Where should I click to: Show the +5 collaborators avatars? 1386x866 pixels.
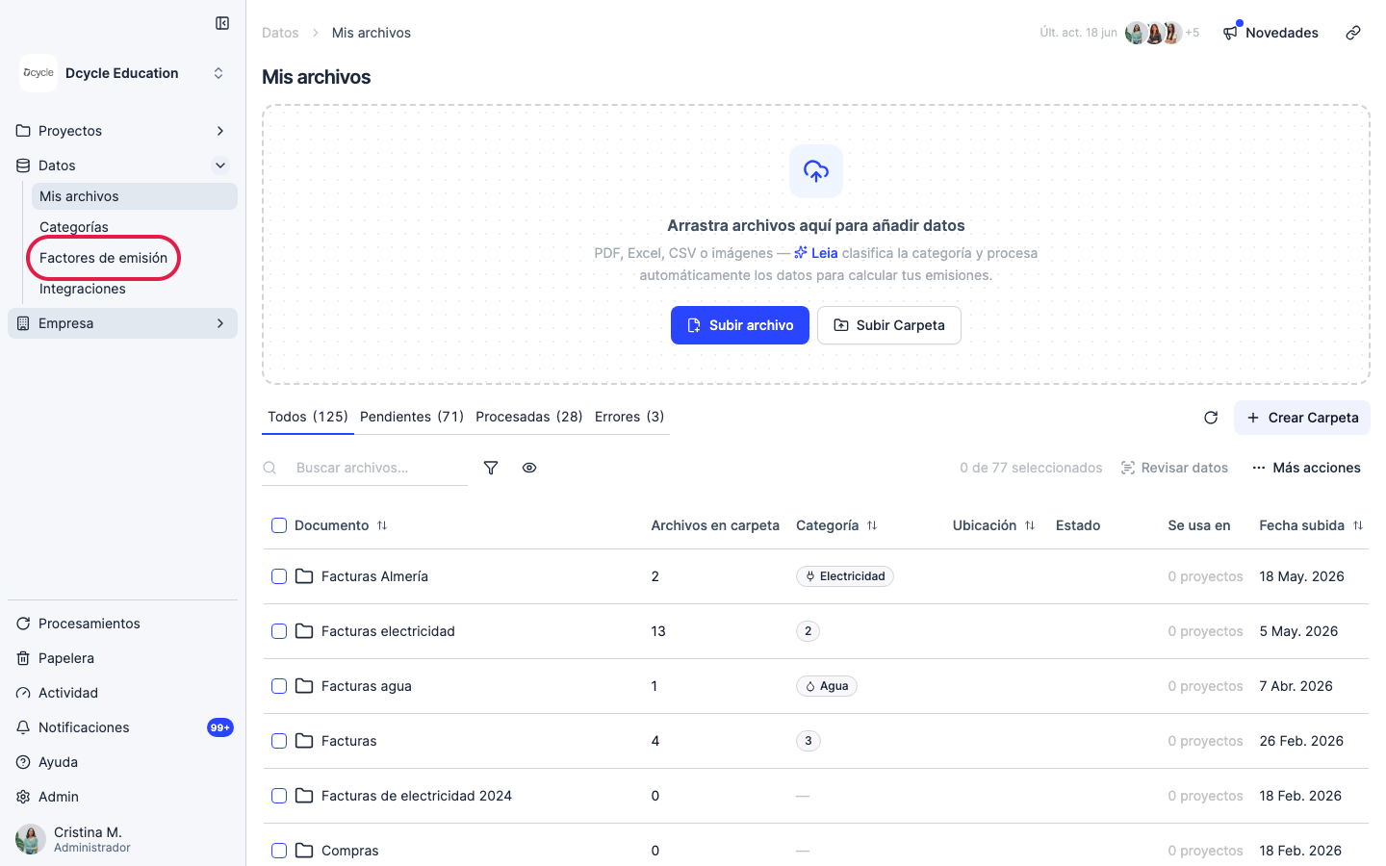[x=1163, y=33]
